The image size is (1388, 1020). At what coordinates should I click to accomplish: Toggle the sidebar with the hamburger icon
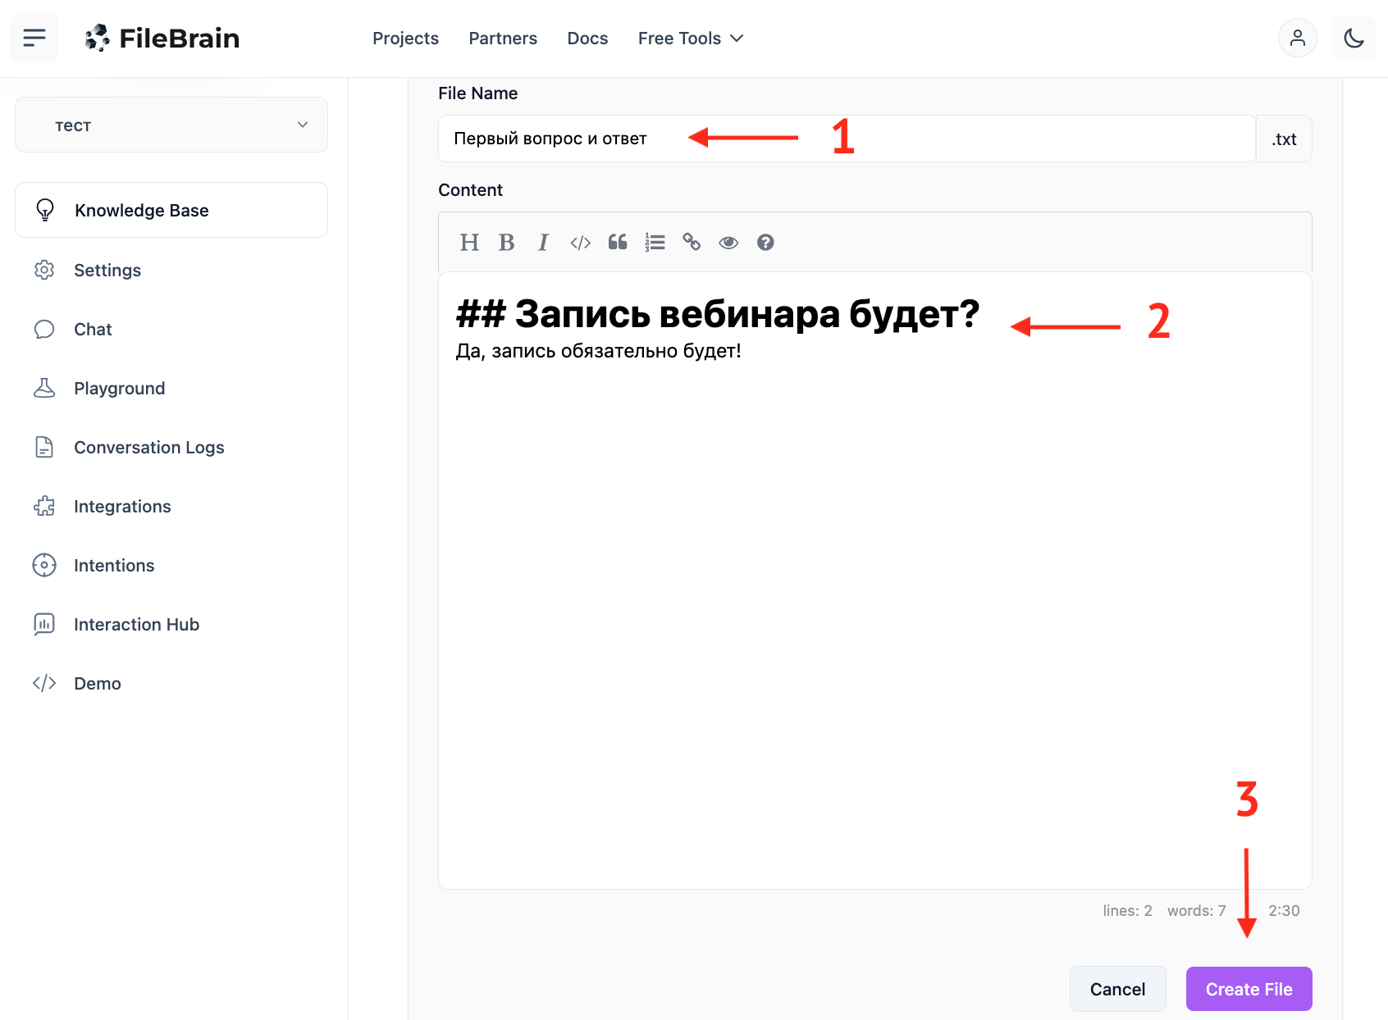pos(34,38)
